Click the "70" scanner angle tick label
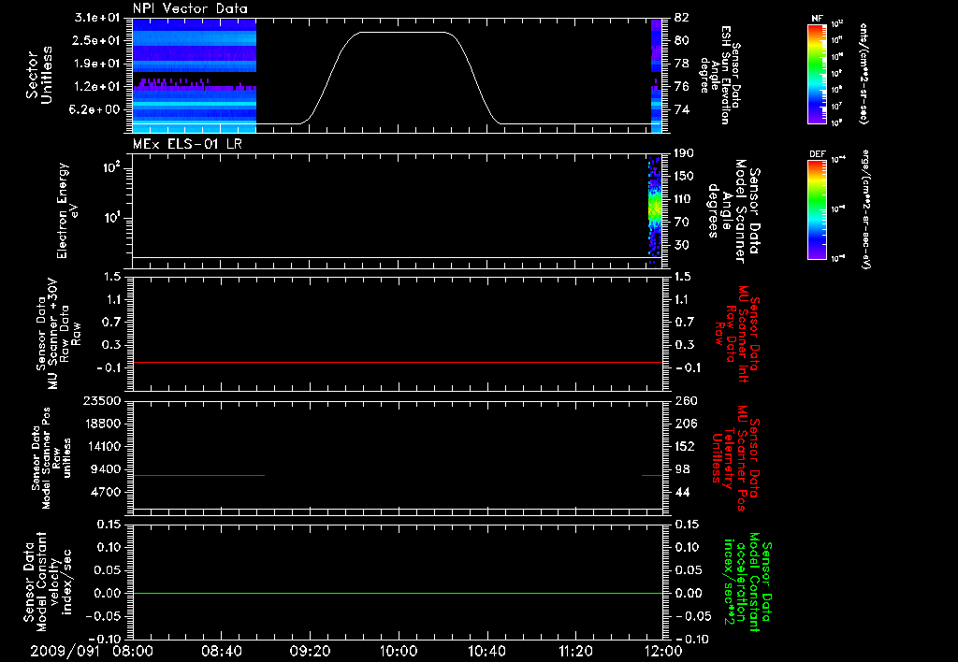The height and width of the screenshot is (662, 958). click(x=682, y=223)
